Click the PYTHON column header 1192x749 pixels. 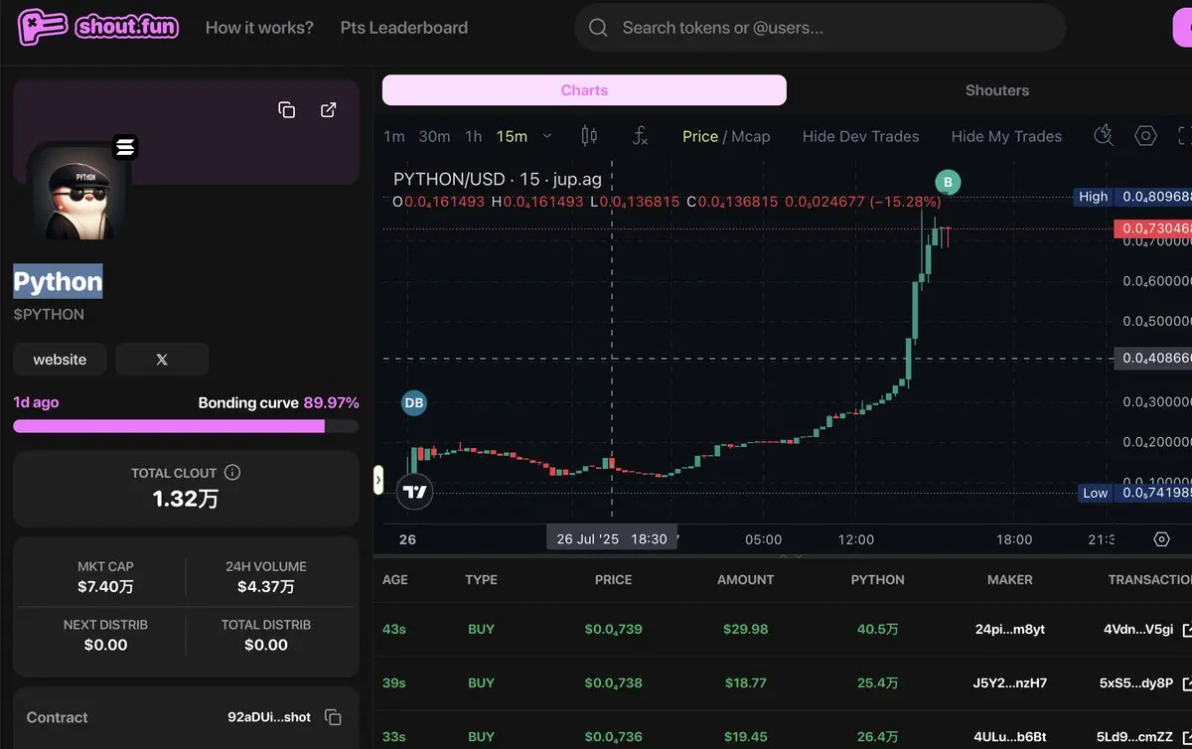878,579
